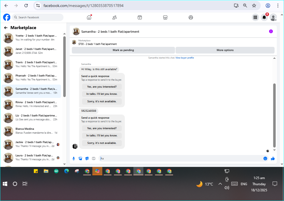The height and width of the screenshot is (201, 284).
Task: Click the top 'In talks. I'll let you know.' response
Action: 102,94
